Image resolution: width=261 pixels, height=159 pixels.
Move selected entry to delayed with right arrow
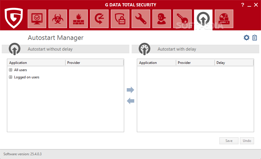130,90
